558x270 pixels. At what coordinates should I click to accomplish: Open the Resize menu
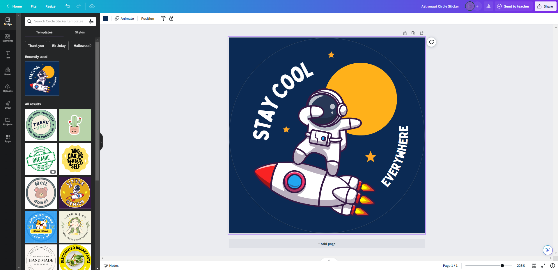tap(50, 6)
